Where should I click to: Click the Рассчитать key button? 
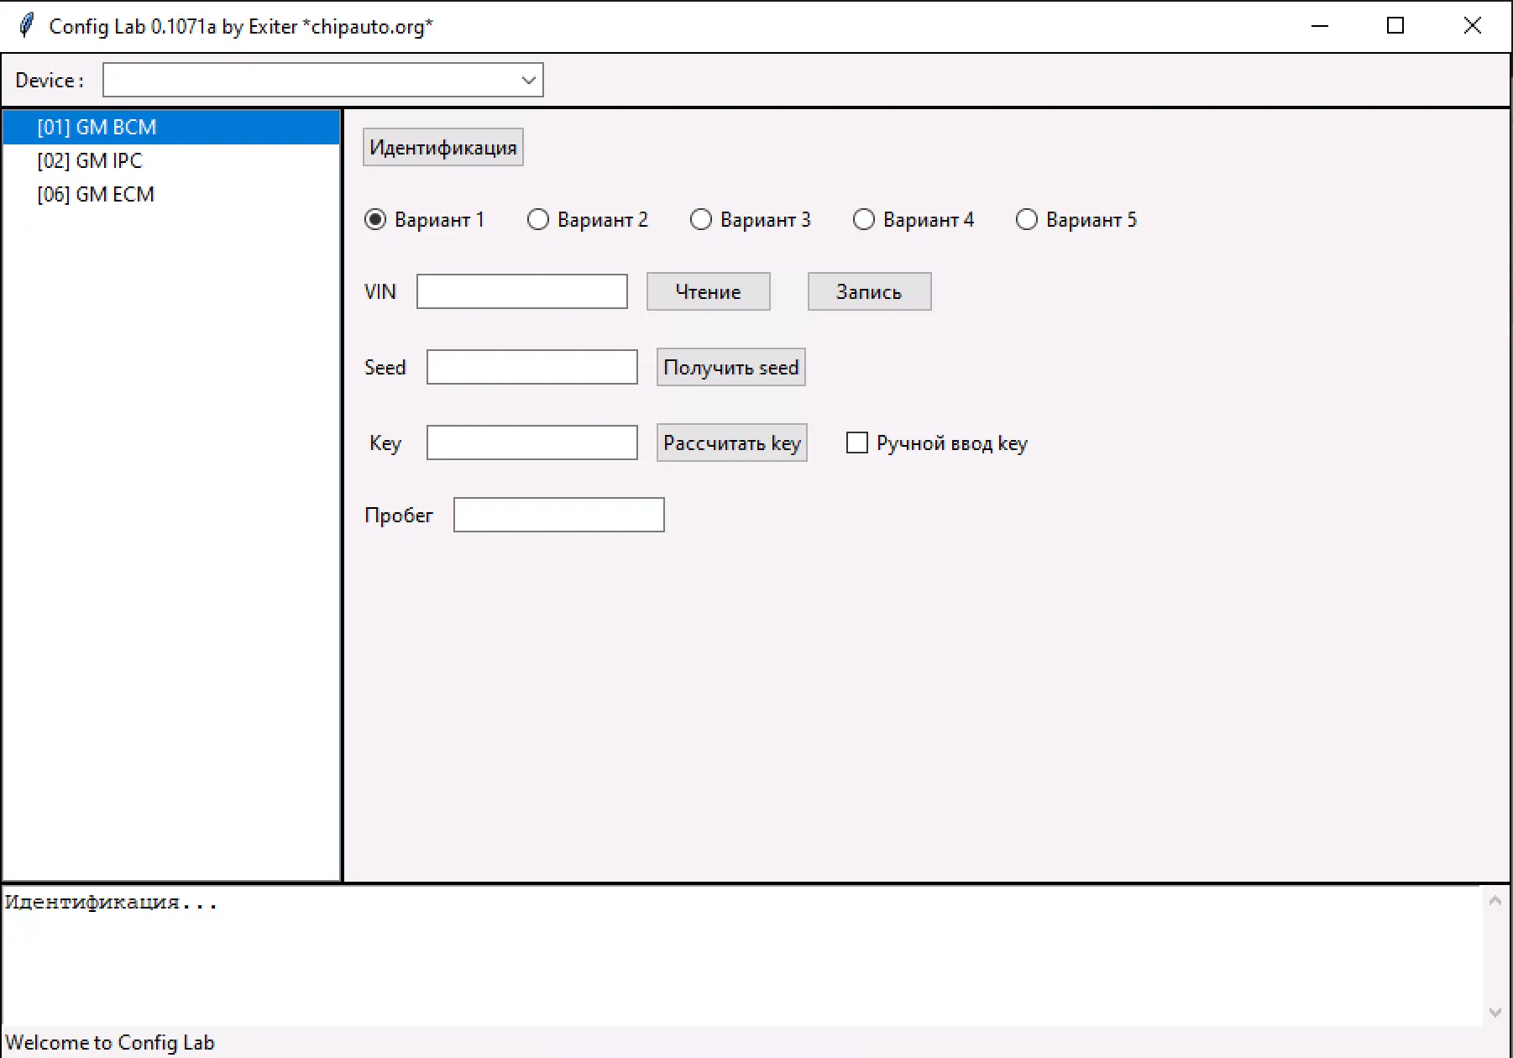coord(731,443)
